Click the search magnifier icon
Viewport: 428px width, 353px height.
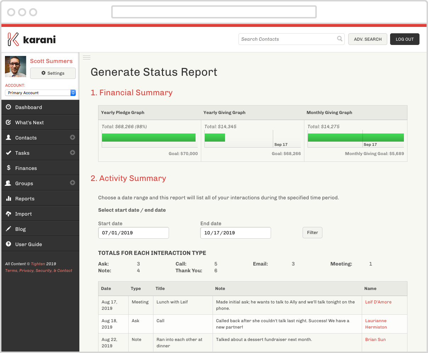pyautogui.click(x=339, y=39)
